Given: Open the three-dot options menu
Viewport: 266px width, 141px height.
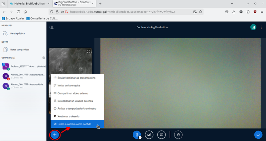Looking at the screenshot, I should coord(261,27).
